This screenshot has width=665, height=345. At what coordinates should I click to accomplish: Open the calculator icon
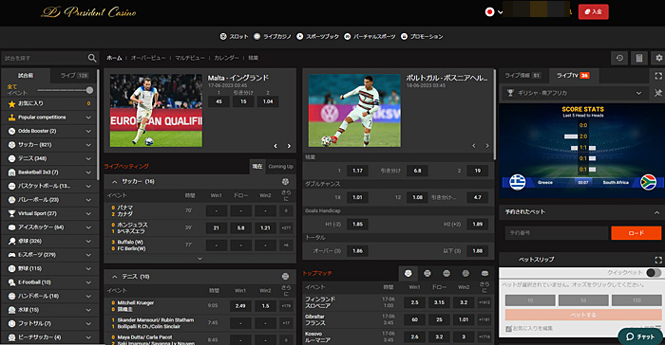[x=639, y=58]
